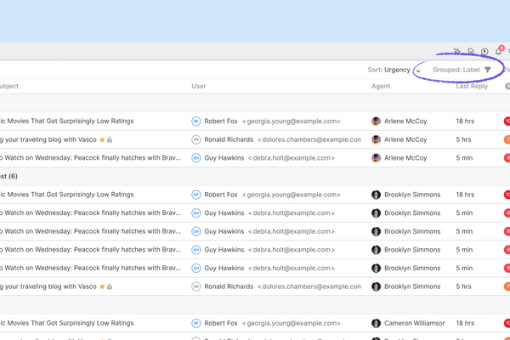Open the notifications bell icon

pos(498,52)
